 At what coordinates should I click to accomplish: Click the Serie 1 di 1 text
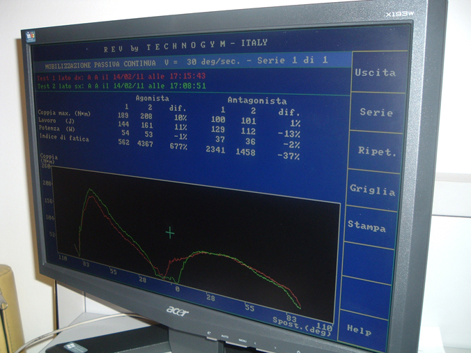(292, 60)
